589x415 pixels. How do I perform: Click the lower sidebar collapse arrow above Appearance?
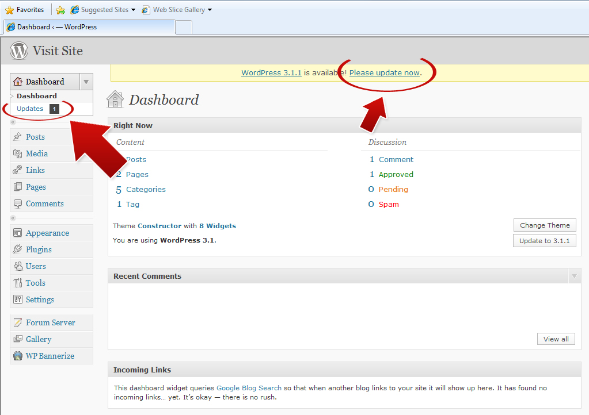click(x=13, y=218)
